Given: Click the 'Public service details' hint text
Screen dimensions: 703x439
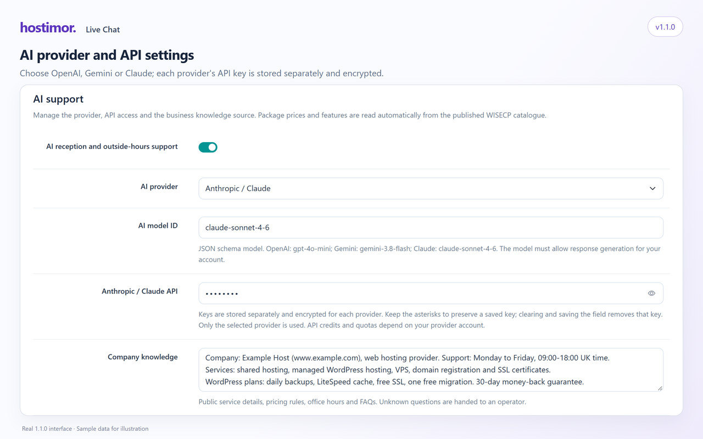Looking at the screenshot, I should (362, 402).
